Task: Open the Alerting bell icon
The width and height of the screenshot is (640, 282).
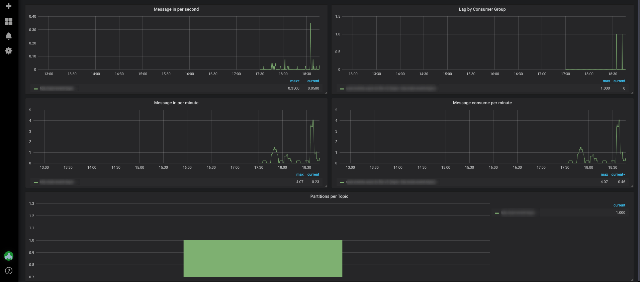Action: point(9,36)
